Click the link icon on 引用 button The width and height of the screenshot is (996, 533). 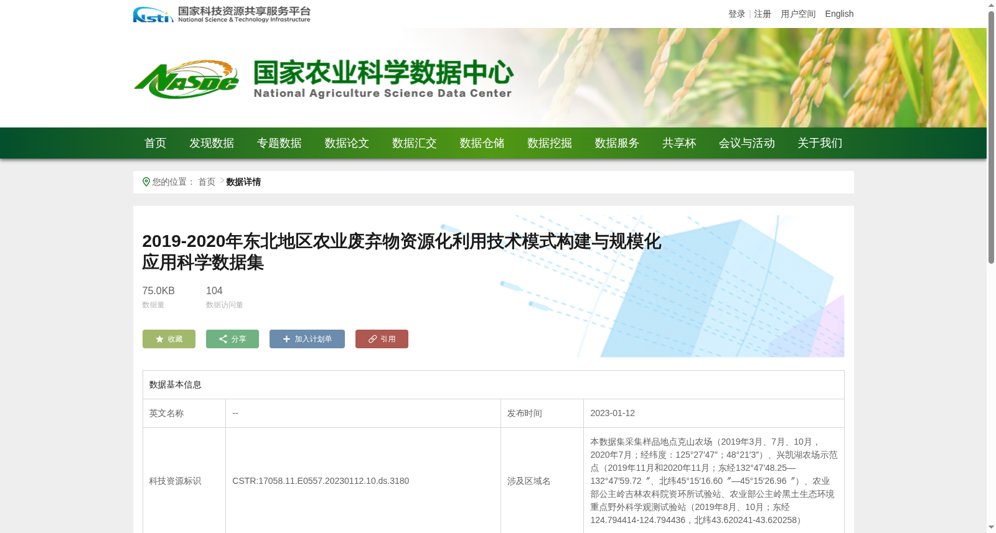(x=372, y=339)
